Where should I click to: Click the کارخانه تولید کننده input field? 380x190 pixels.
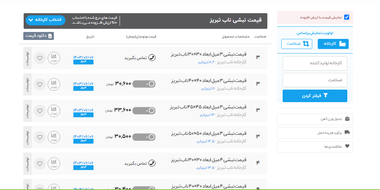point(315,63)
